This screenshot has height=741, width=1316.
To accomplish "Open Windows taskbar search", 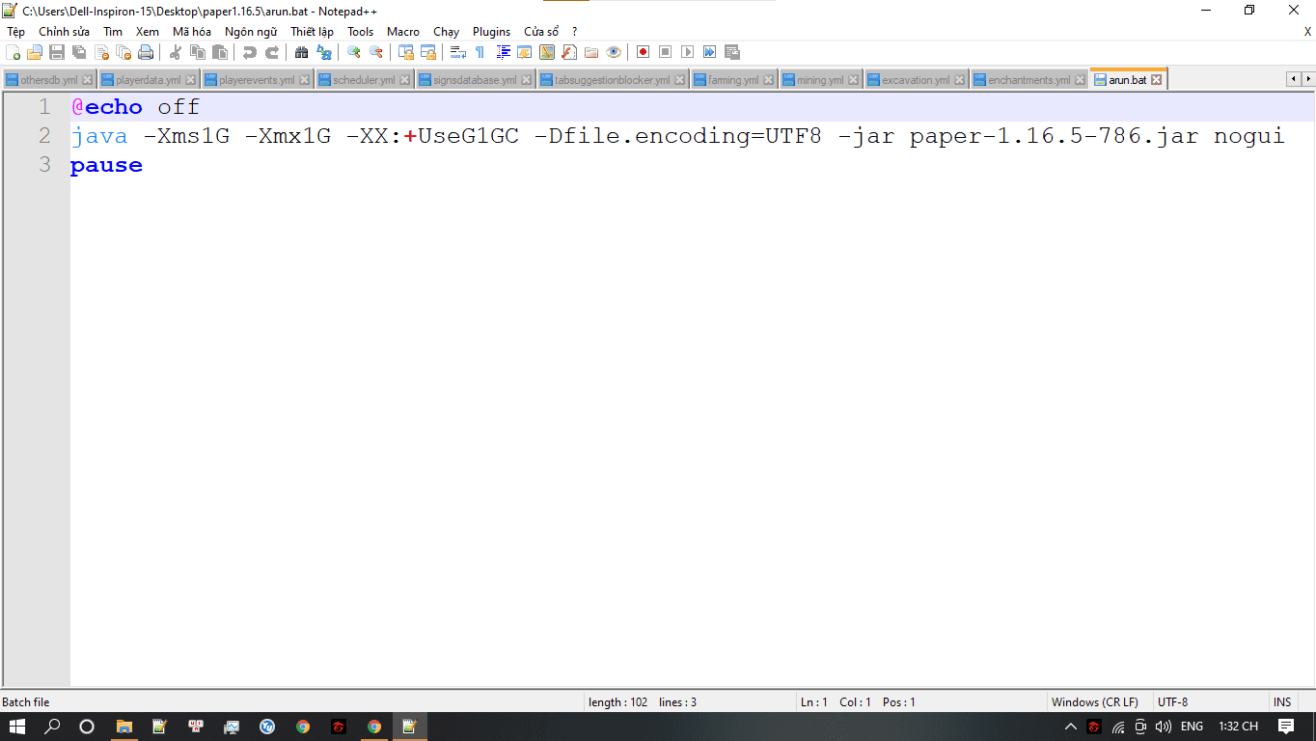I will coord(53,727).
